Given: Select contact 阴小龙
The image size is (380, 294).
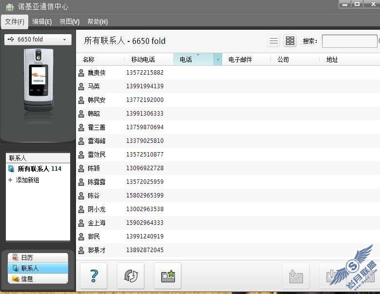Looking at the screenshot, I should pyautogui.click(x=96, y=209).
